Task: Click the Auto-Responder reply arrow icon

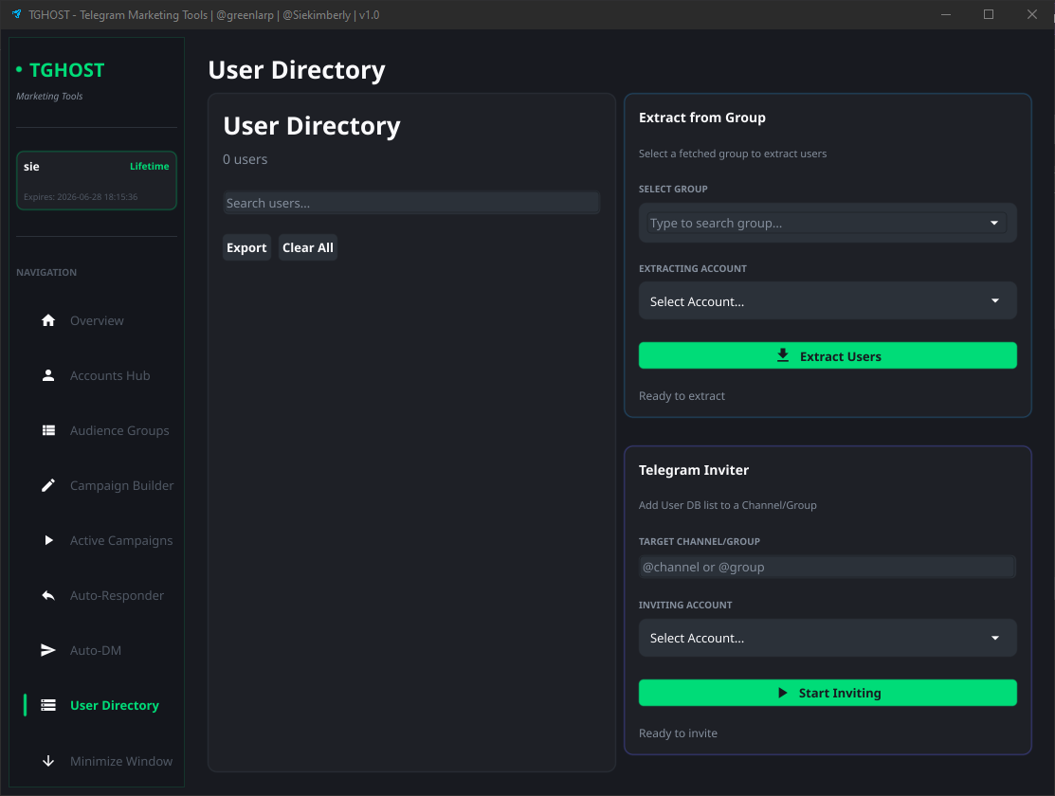Action: click(47, 595)
